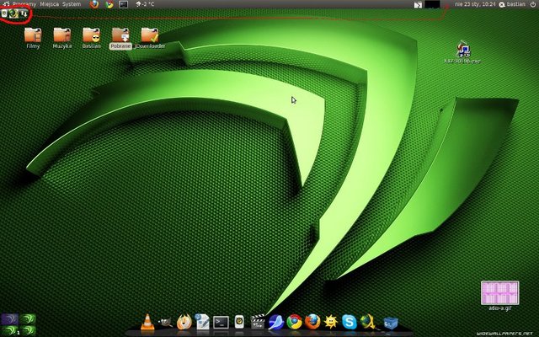539x337 pixels.
Task: Switch to bottom-right workspace in switcher
Action: (28, 330)
